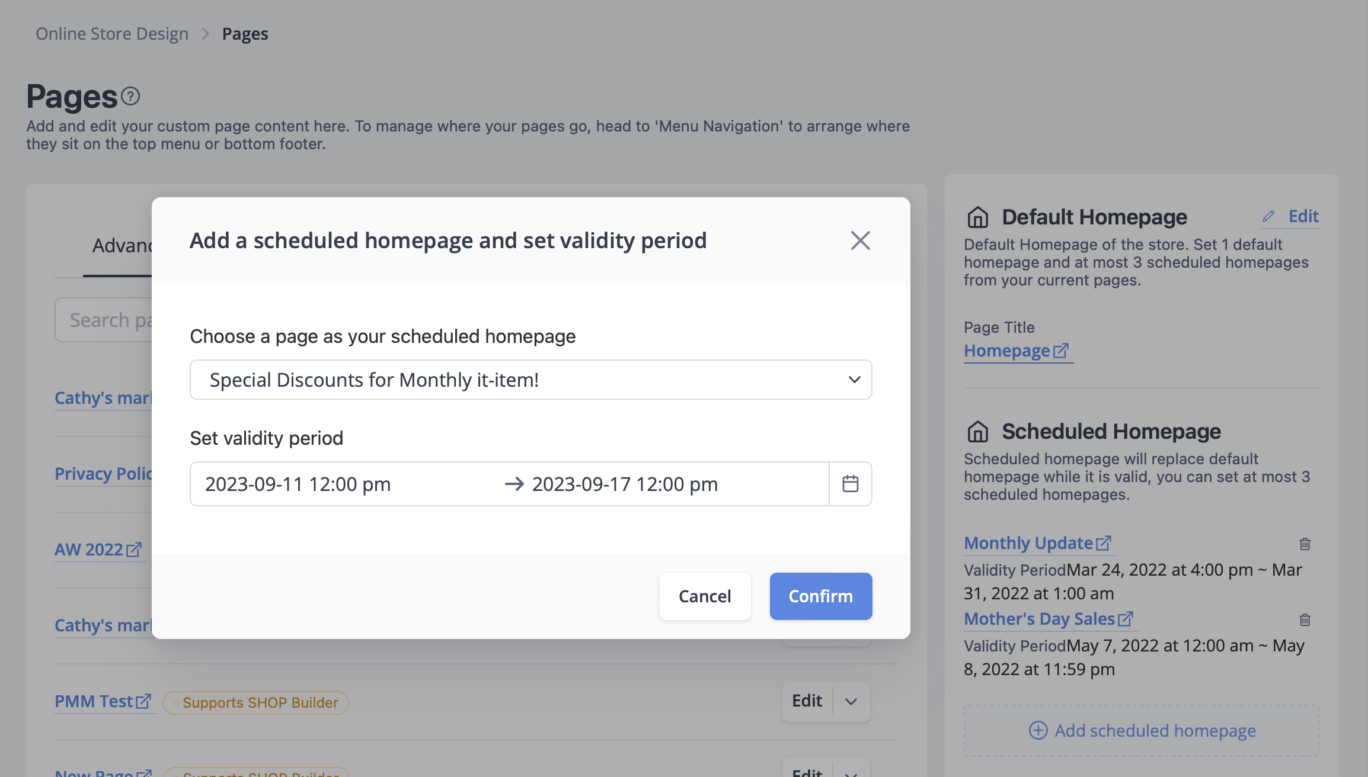Click the plus icon for adding scheduled homepage
Viewport: 1368px width, 777px height.
[x=1038, y=730]
